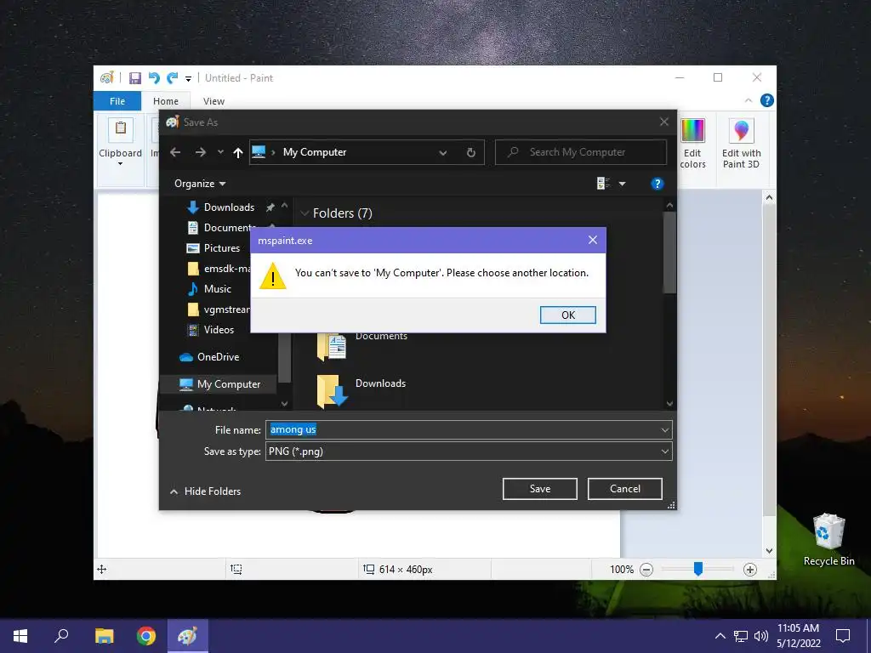This screenshot has width=871, height=653.
Task: Click the Undo icon in Paint
Action: pos(154,77)
